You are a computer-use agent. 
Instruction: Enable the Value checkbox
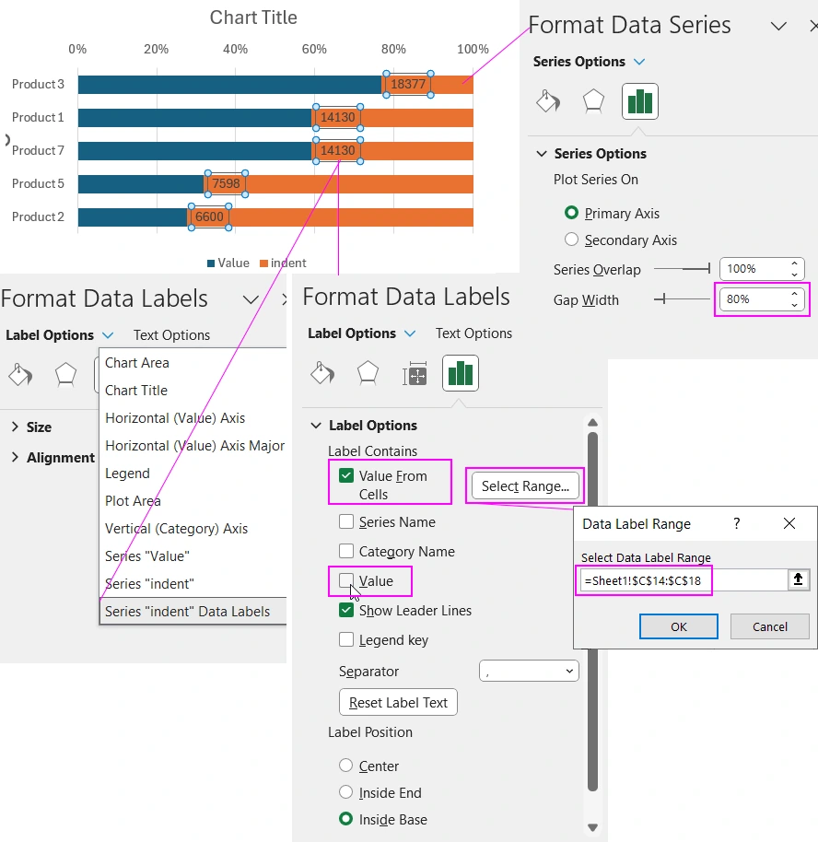pos(347,581)
